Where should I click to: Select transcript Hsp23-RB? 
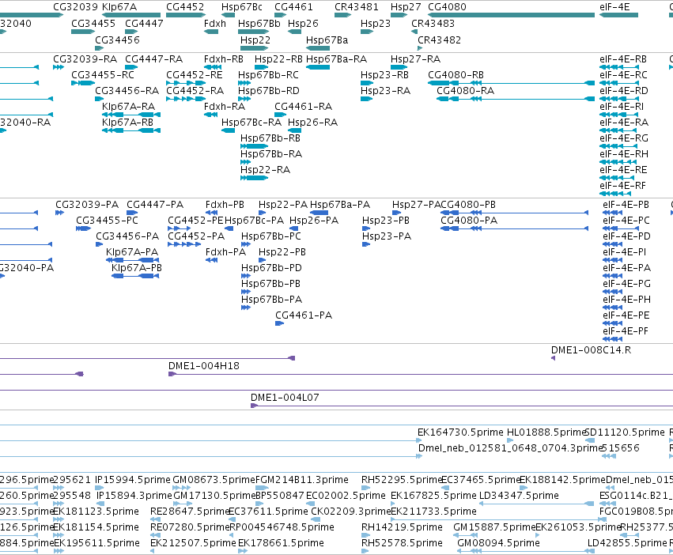(x=384, y=75)
